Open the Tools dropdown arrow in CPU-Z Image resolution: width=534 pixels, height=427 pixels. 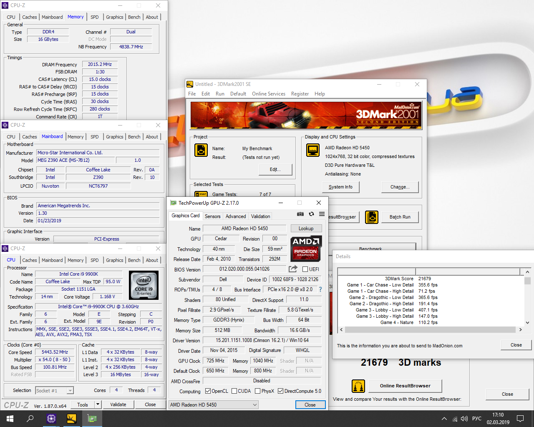(x=98, y=404)
